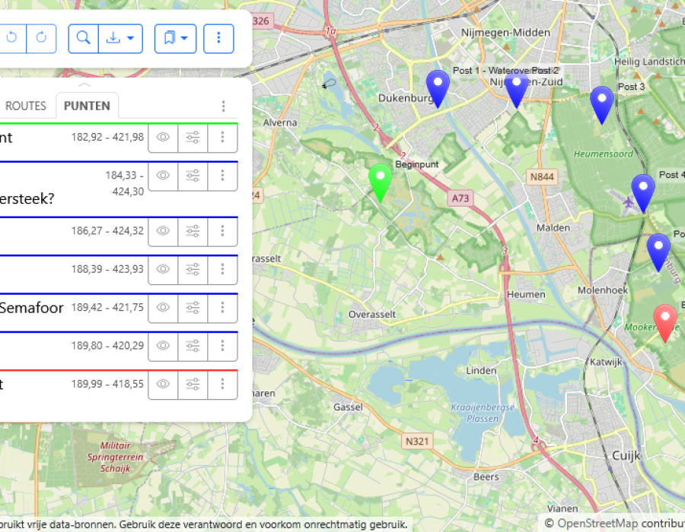Select coordinates text 189,80 - 420,29
The image size is (685, 532).
coord(107,345)
